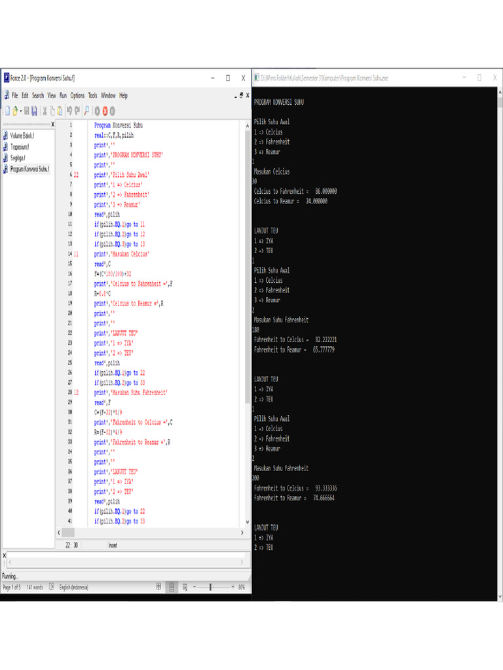Open the Options menu
Image resolution: width=503 pixels, height=670 pixels.
(x=77, y=96)
